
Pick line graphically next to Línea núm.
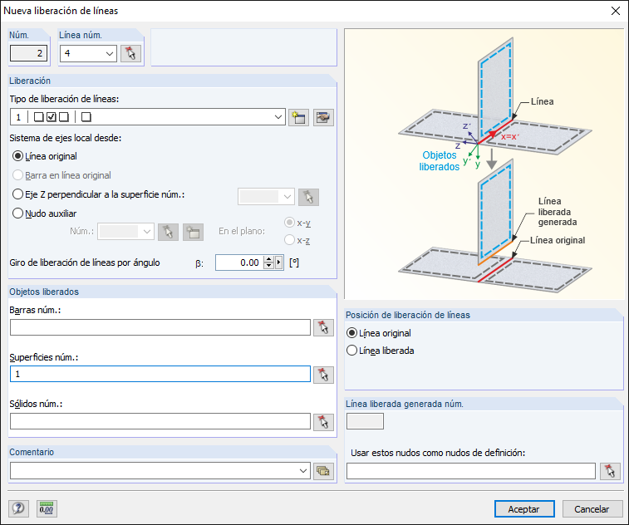(130, 53)
